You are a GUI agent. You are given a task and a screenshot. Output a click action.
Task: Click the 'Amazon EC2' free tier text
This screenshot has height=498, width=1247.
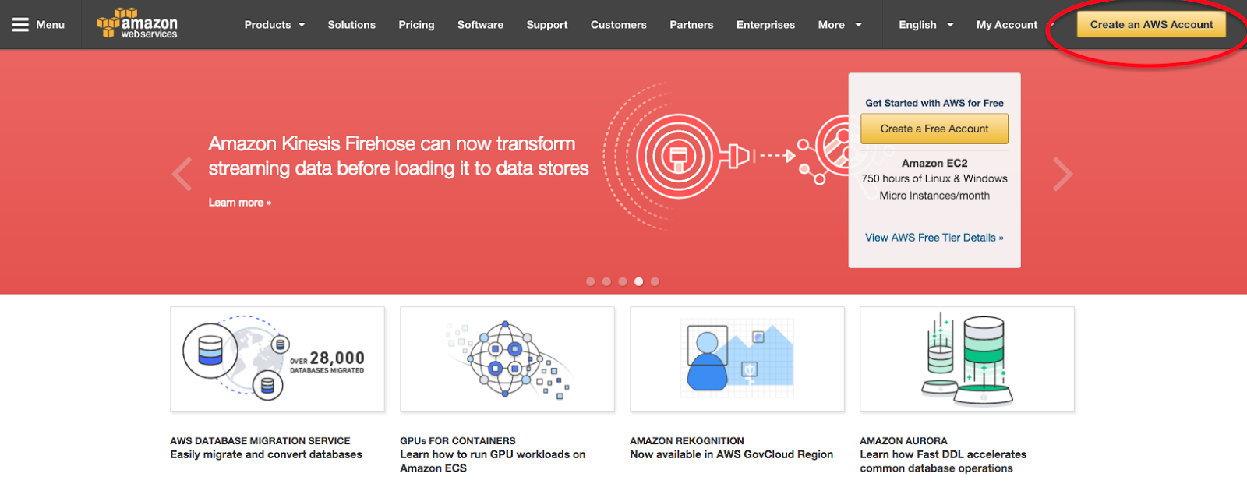934,164
